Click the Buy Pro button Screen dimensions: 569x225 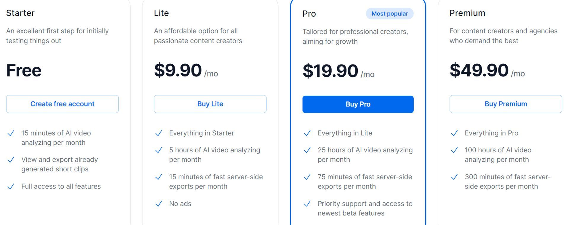(x=358, y=104)
